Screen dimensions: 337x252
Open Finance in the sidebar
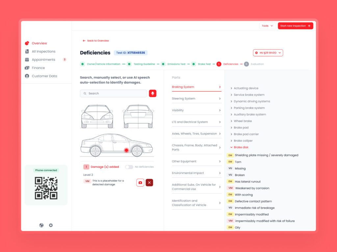point(38,68)
